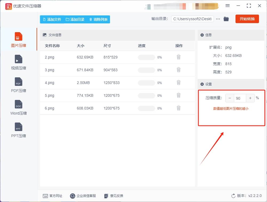Click the compression quality value 90 field

pyautogui.click(x=240, y=98)
